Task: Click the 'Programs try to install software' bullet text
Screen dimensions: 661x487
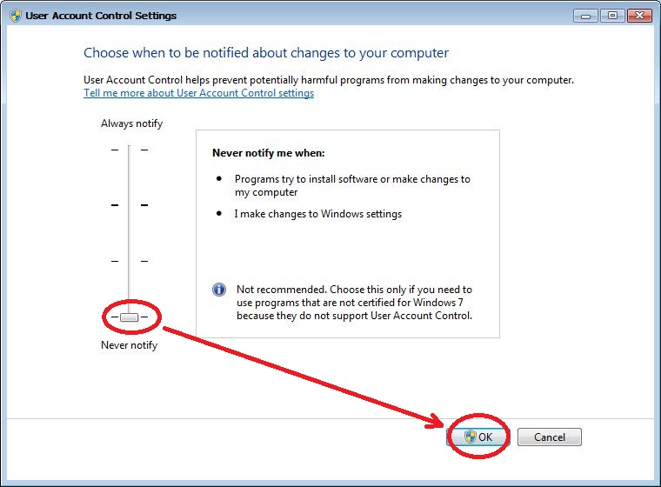Action: 352,185
